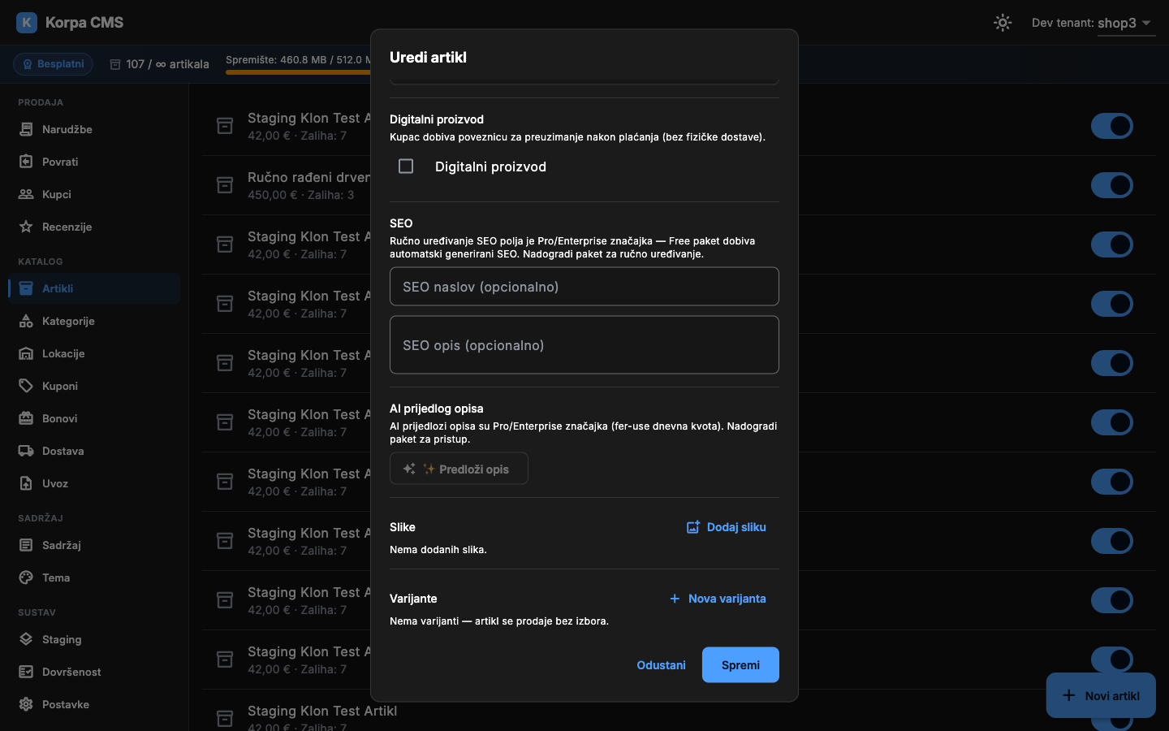
Task: Click the storage usage progress bar
Action: 298,72
